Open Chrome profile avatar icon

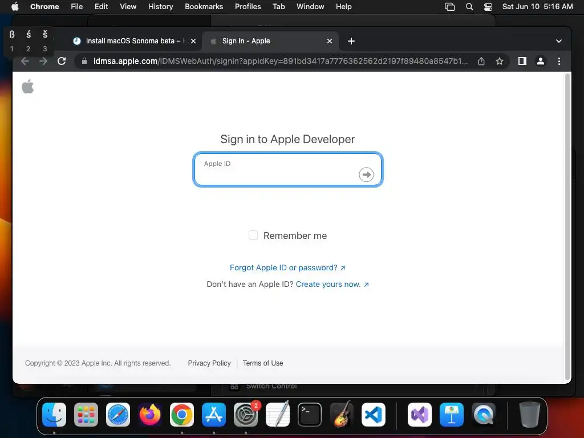click(x=541, y=61)
